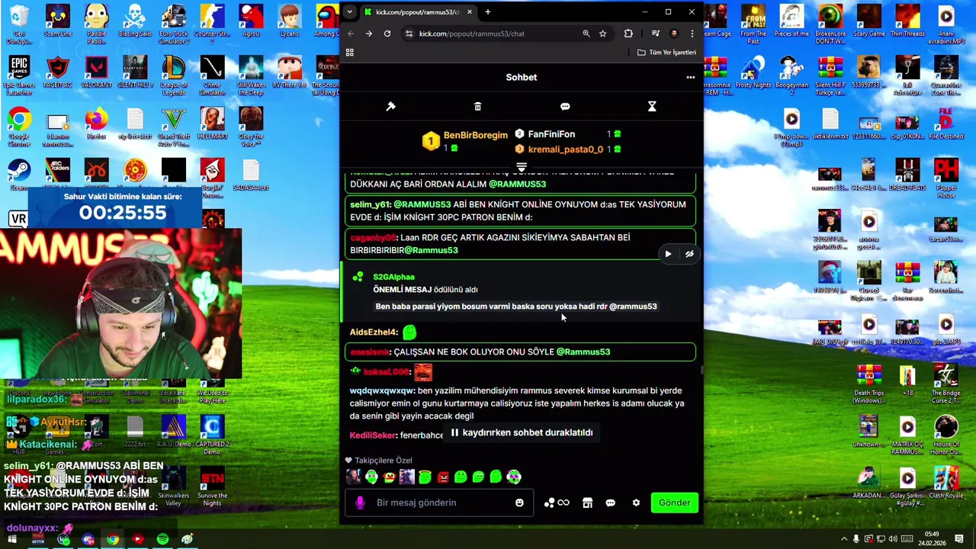Screen dimensions: 976x549
Task: Open chat settings gear icon
Action: pos(636,502)
